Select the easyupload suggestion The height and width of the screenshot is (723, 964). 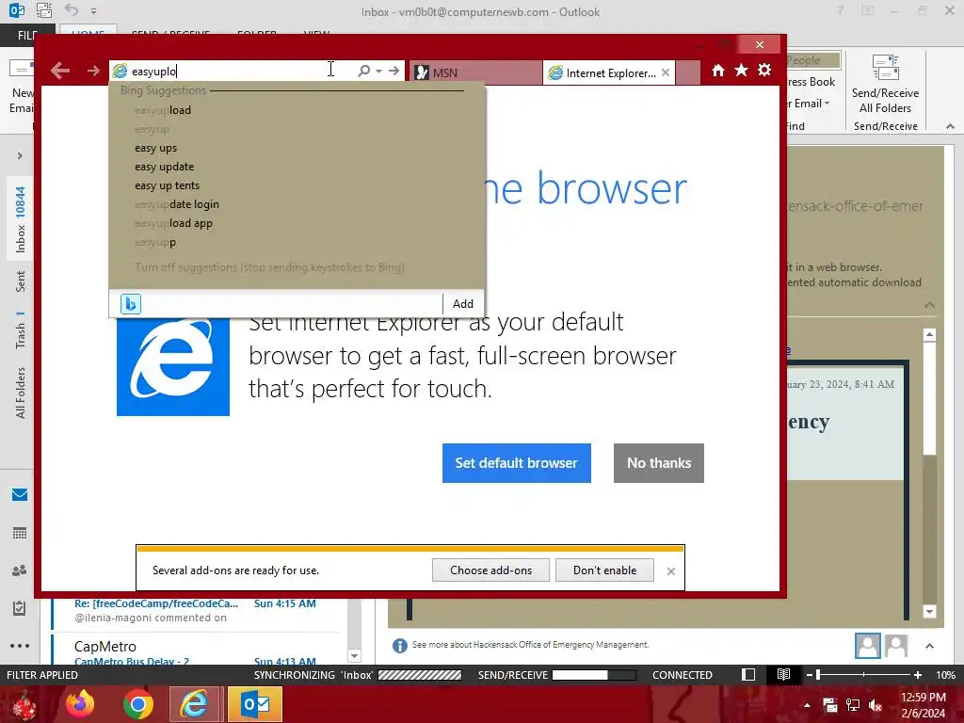(163, 110)
